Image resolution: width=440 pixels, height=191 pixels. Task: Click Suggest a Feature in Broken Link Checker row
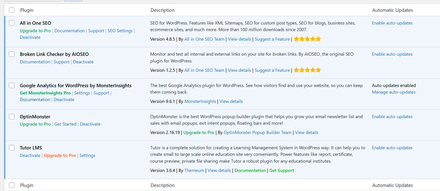click(272, 70)
